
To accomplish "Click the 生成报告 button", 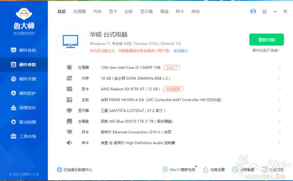I will pyautogui.click(x=273, y=170).
